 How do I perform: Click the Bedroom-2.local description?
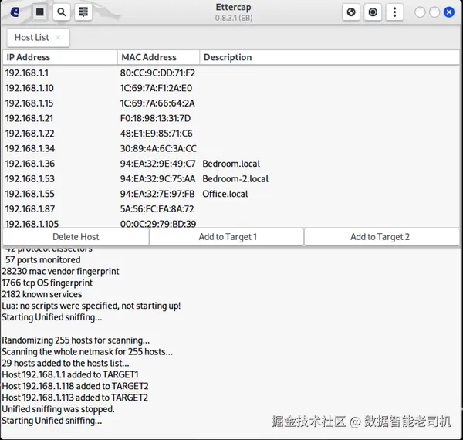coord(235,178)
